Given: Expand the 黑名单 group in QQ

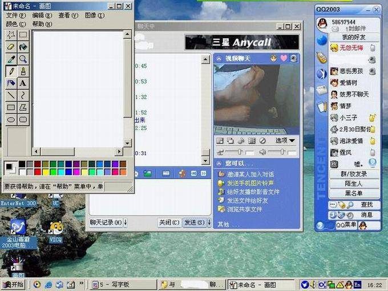Looking at the screenshot, I should (354, 193).
